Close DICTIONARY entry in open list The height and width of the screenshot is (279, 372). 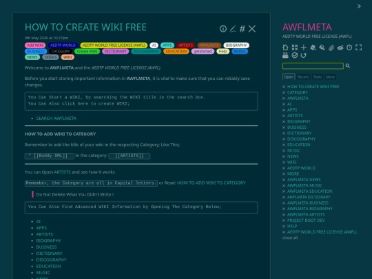[x=284, y=133]
